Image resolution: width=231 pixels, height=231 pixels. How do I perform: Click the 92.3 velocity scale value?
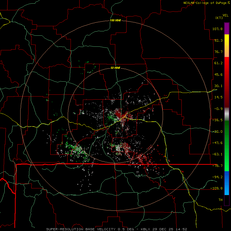tap(218, 40)
